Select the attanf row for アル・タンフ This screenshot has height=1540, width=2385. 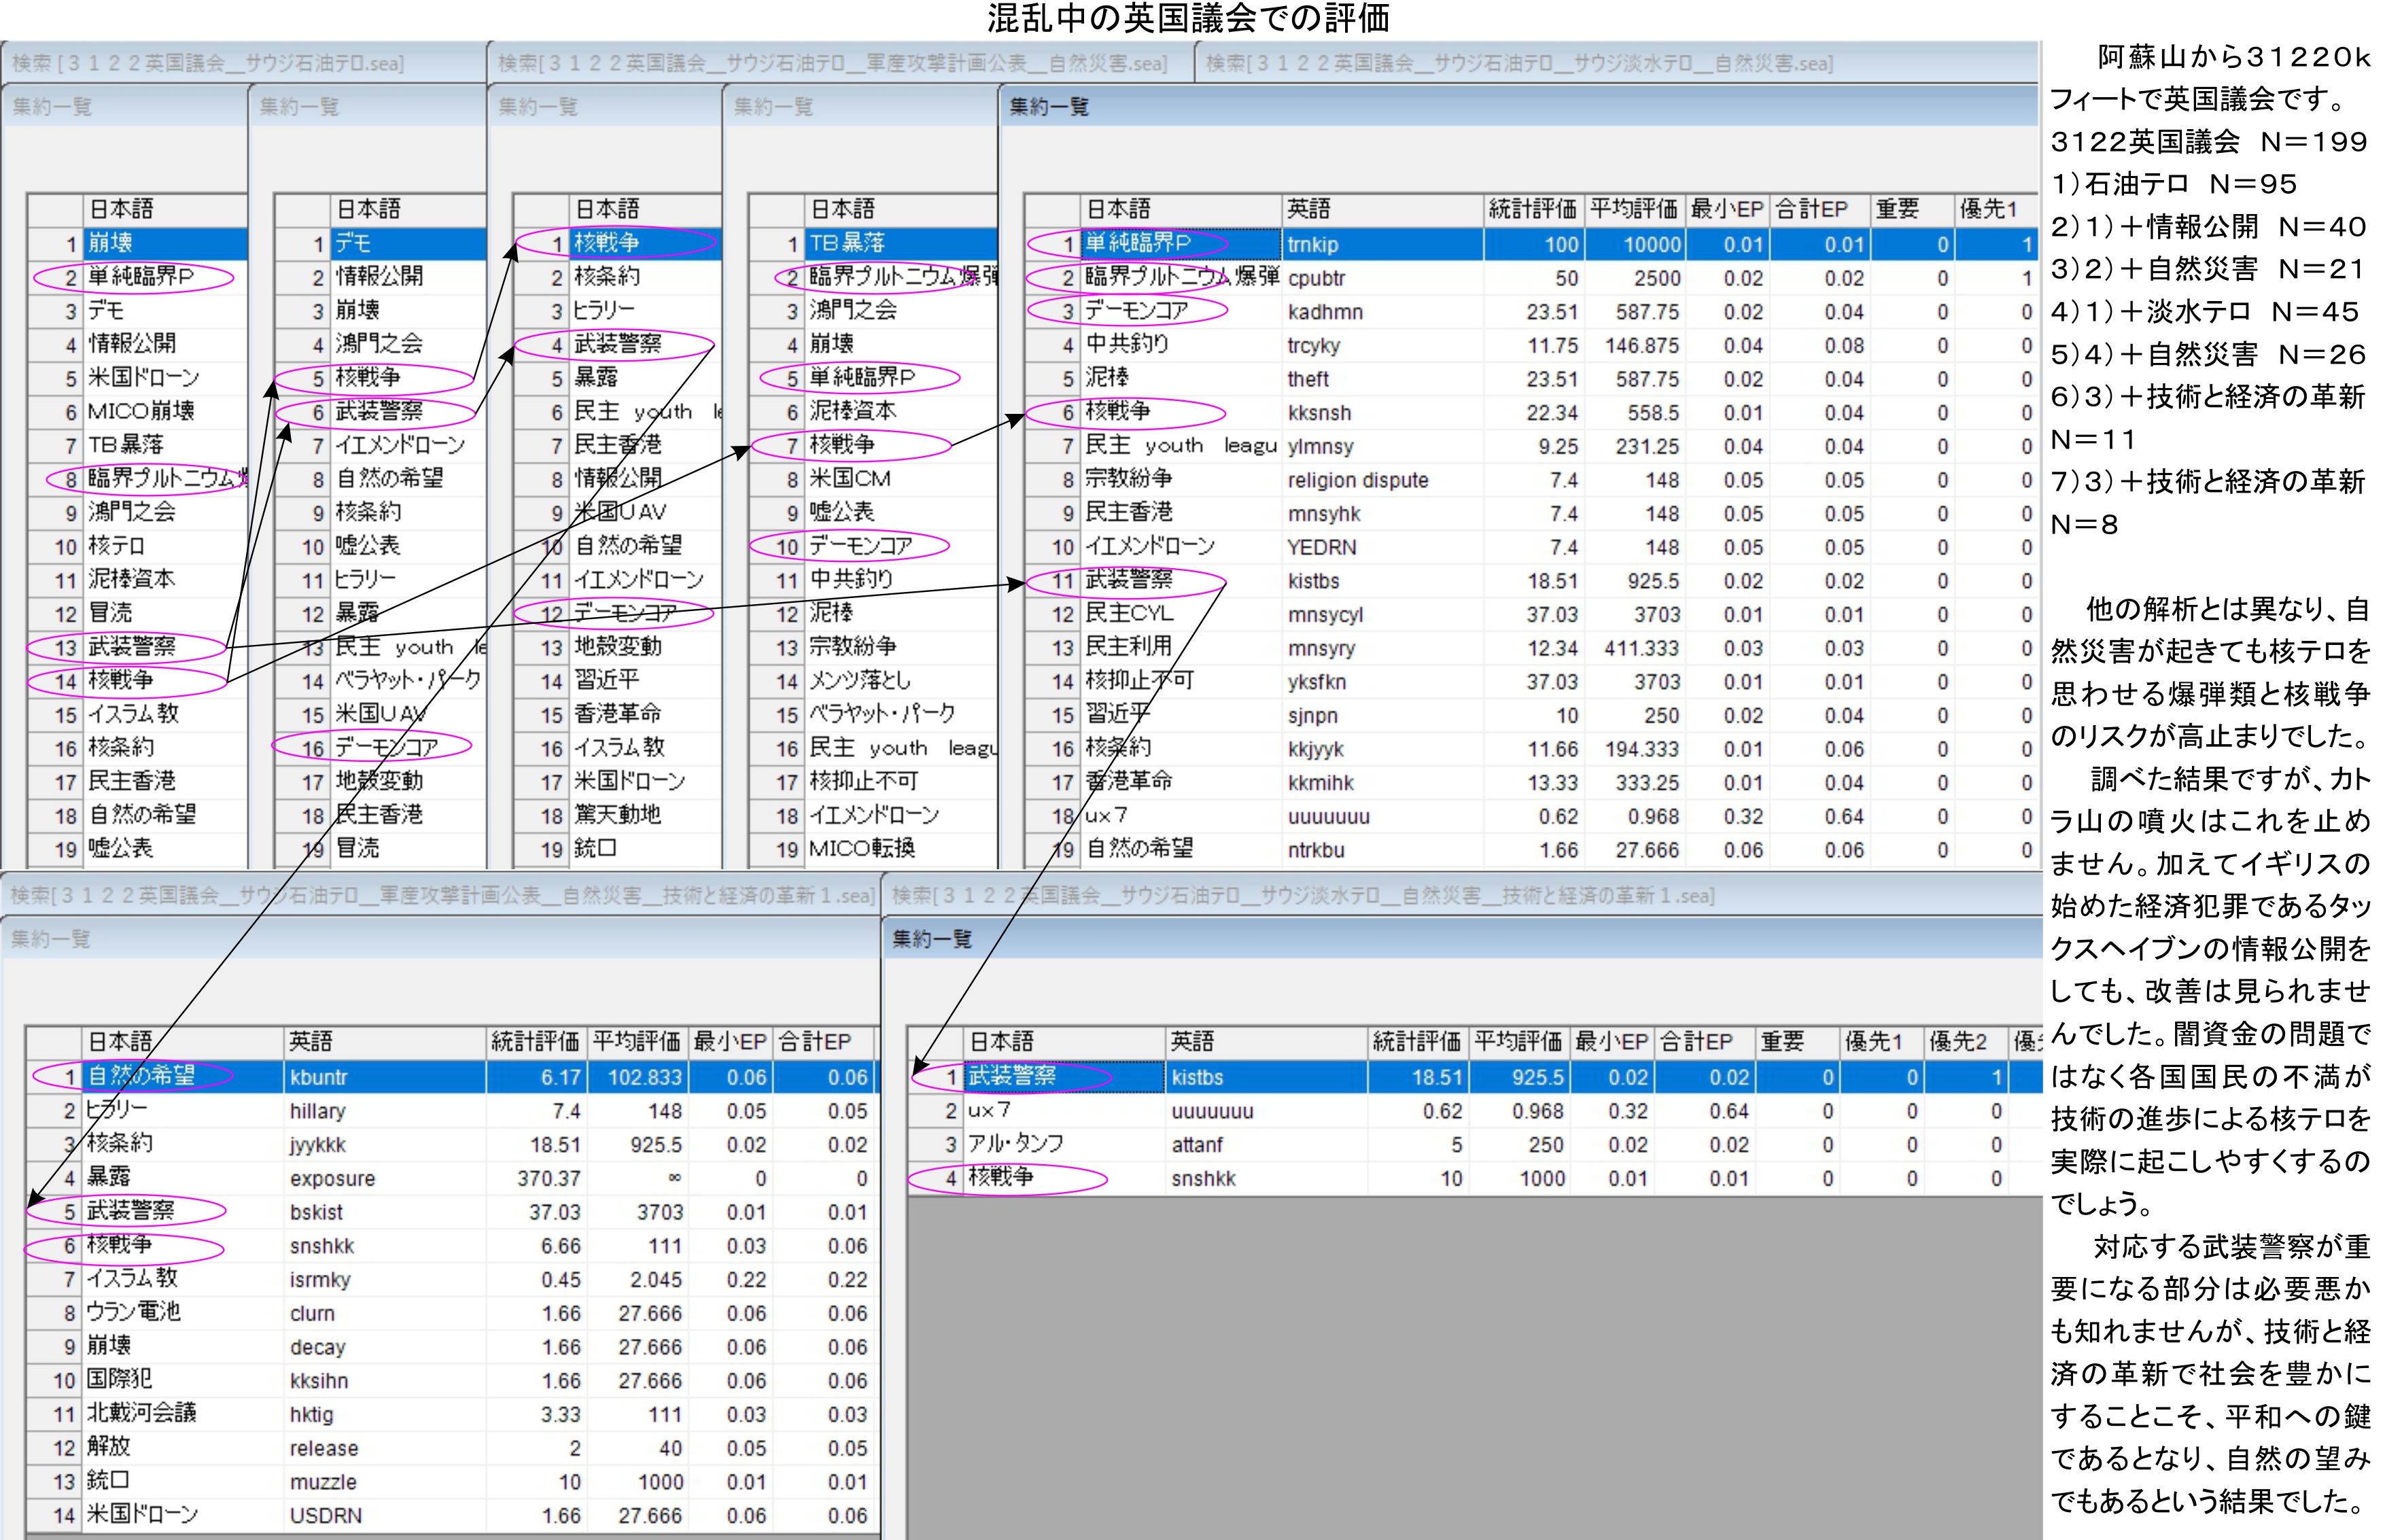tap(1196, 1144)
